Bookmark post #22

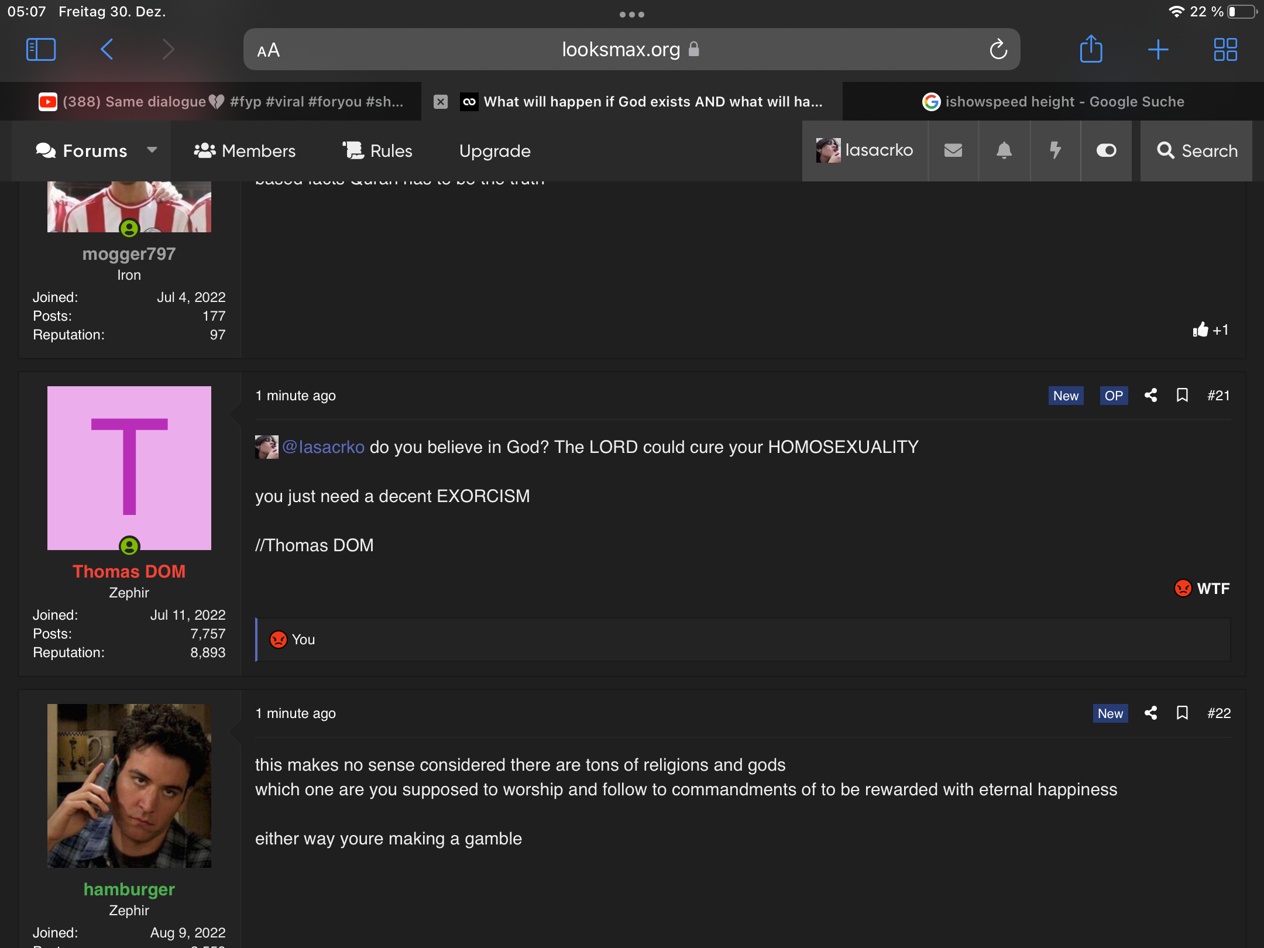tap(1182, 713)
